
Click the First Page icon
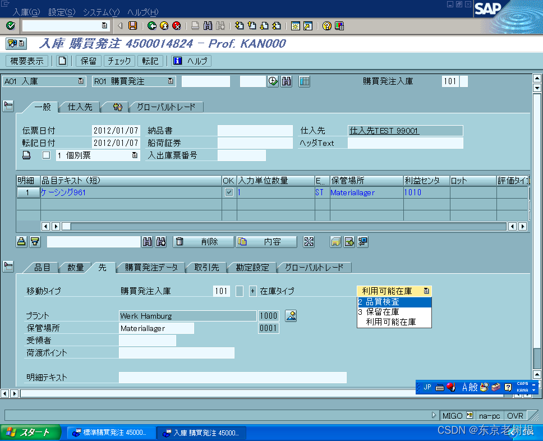coord(240,26)
